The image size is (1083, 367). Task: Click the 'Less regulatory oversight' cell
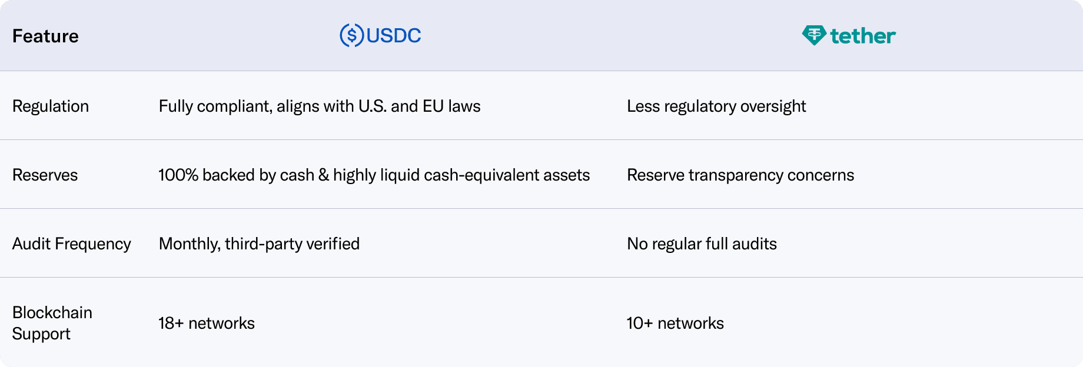point(716,106)
